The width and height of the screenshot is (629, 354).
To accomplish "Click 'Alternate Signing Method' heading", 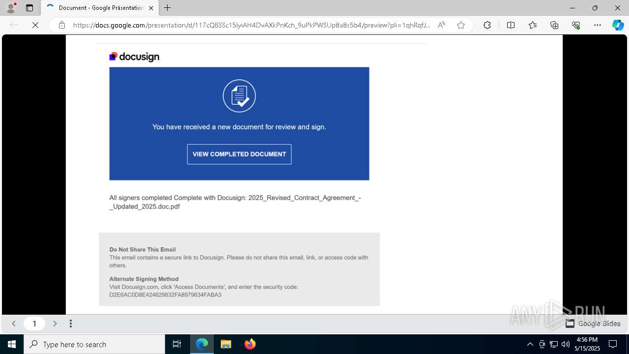I will [x=144, y=279].
